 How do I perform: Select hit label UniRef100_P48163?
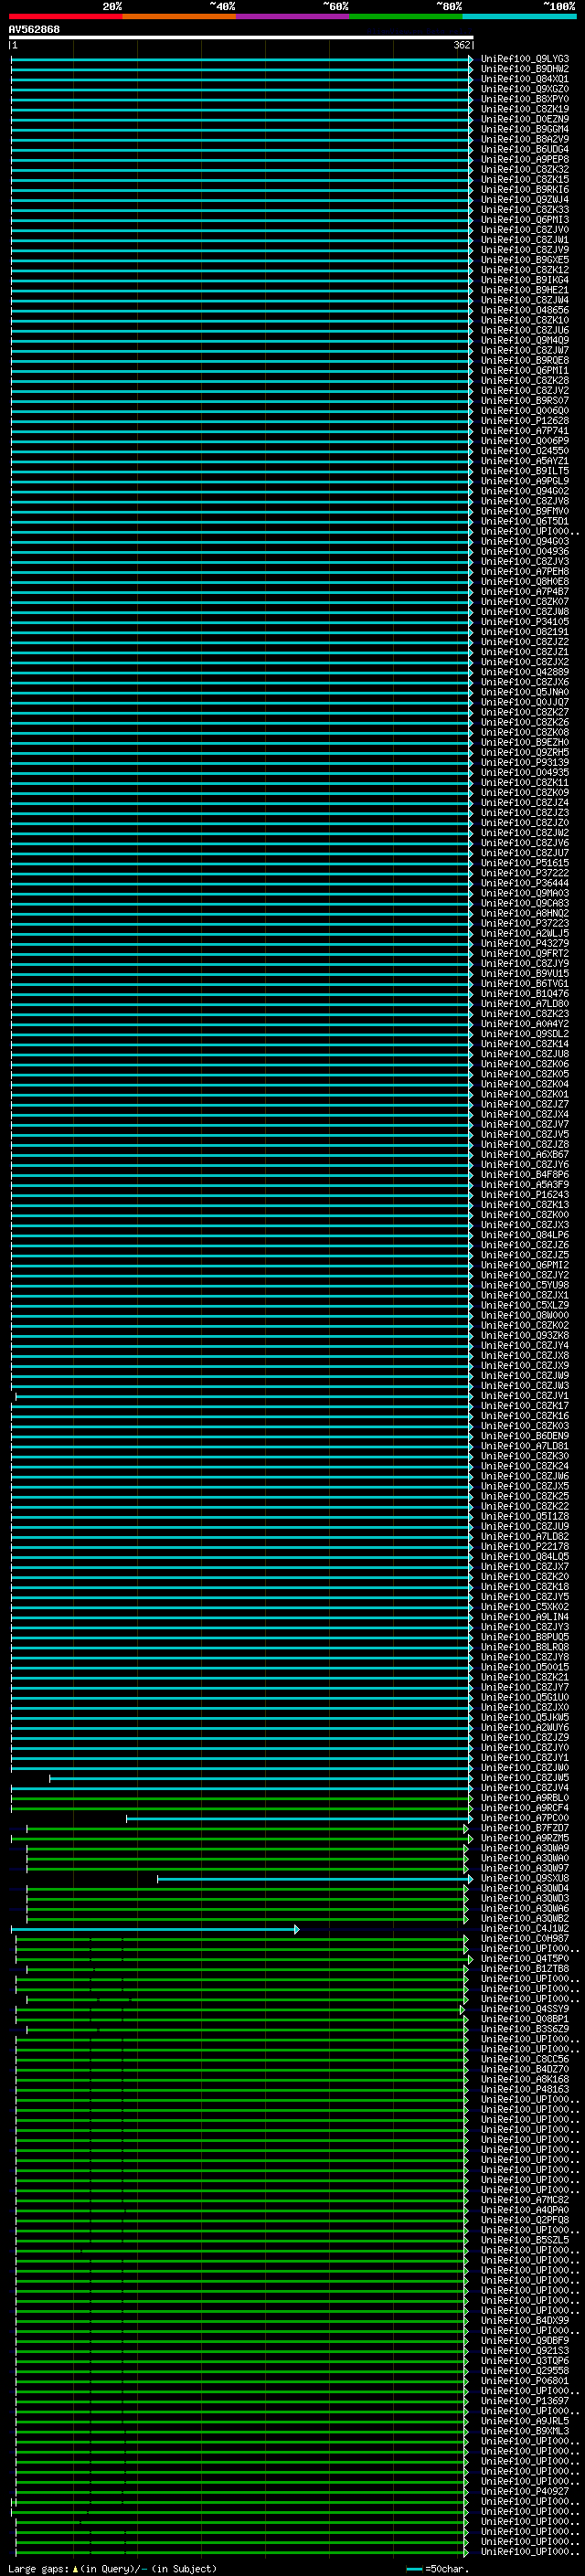click(x=525, y=2089)
